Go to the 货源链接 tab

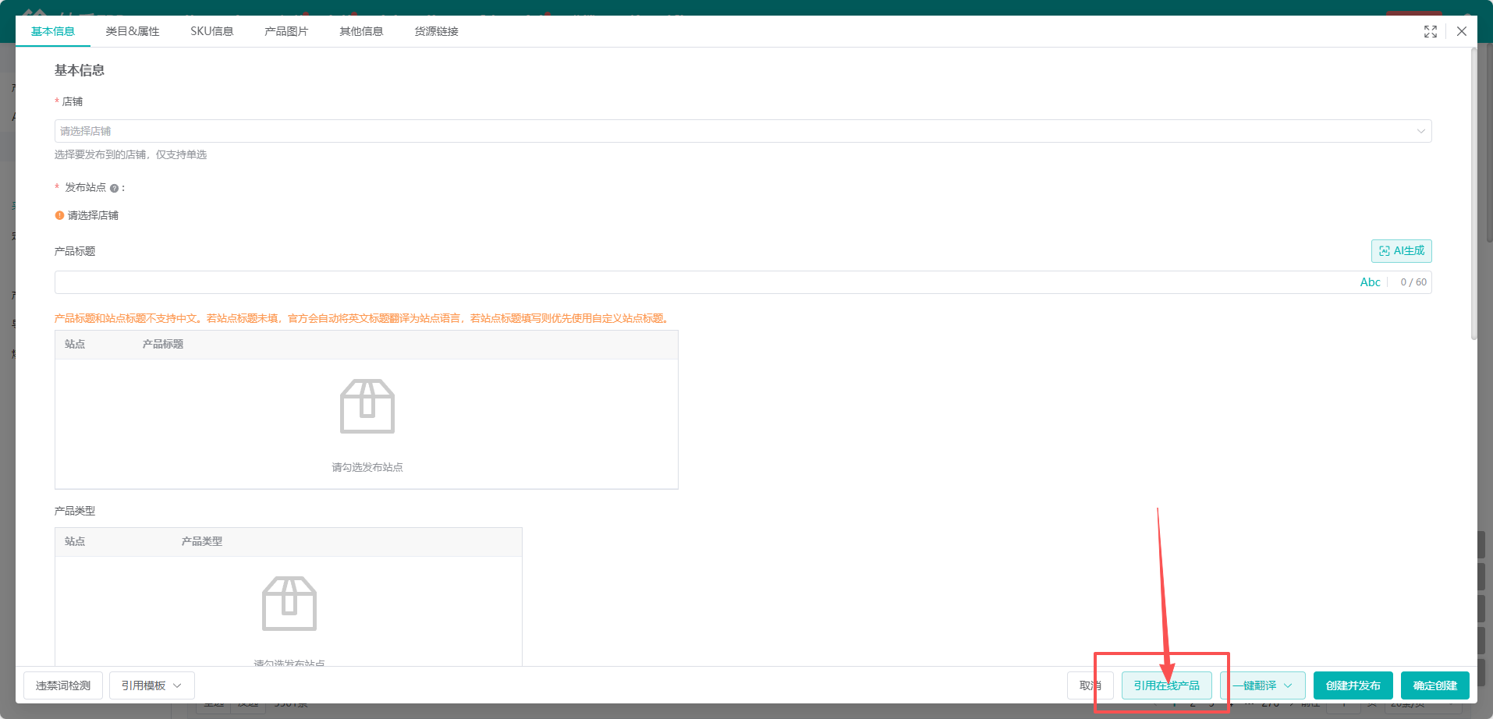tap(436, 31)
